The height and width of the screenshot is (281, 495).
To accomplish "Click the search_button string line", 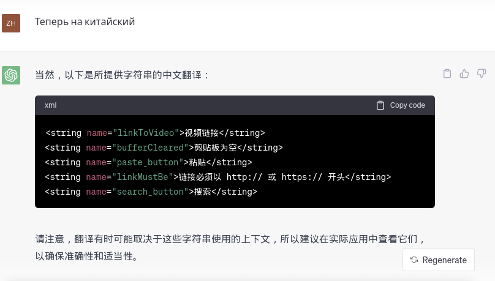I will coord(151,192).
